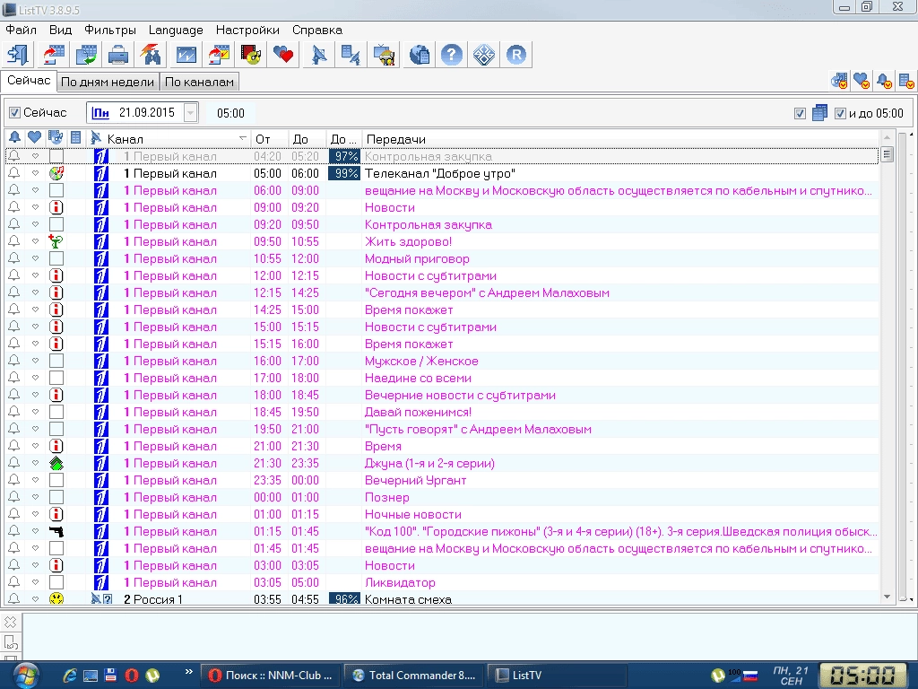Screen dimensions: 918x689
Task: Click the crossed circle icon in bottom panel
Action: 10,622
